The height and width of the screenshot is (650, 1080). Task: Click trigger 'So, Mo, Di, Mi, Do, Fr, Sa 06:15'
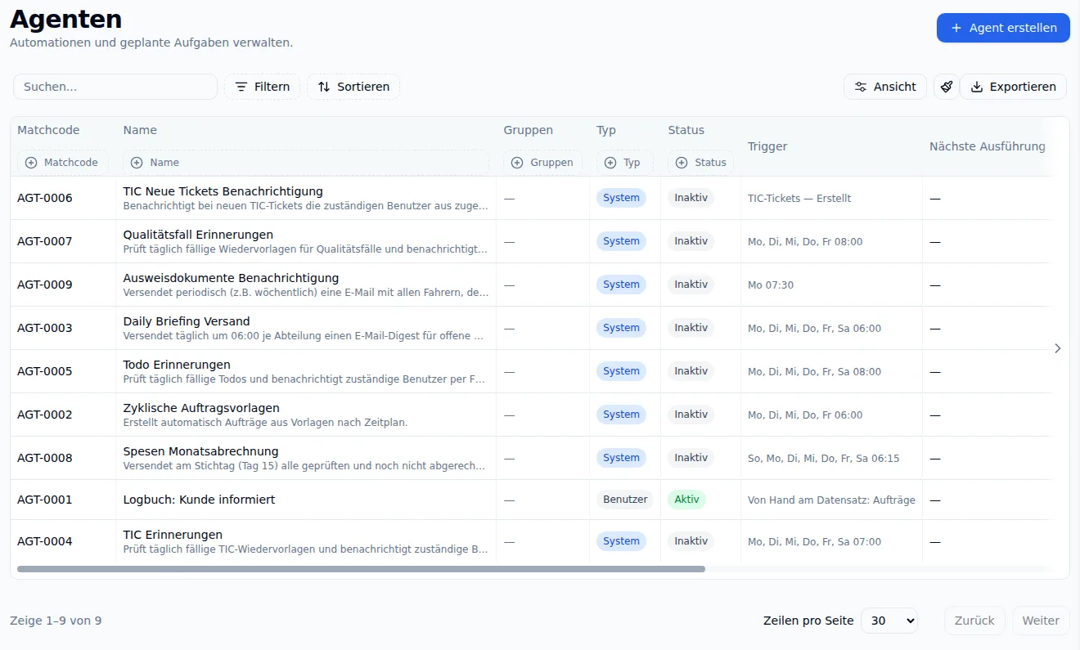click(x=823, y=458)
